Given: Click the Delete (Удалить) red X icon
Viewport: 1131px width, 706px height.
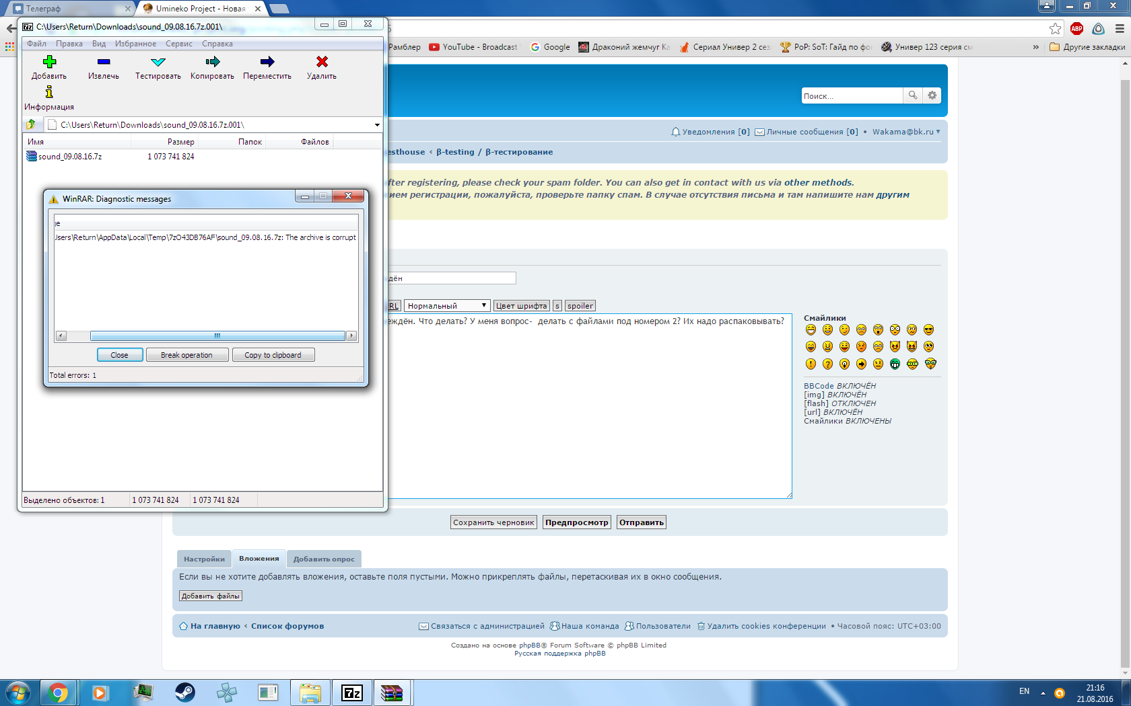Looking at the screenshot, I should point(322,62).
